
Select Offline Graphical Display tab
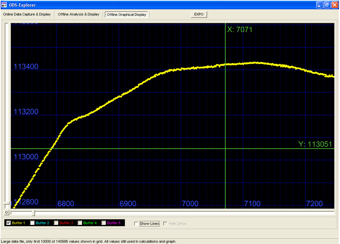(126, 15)
